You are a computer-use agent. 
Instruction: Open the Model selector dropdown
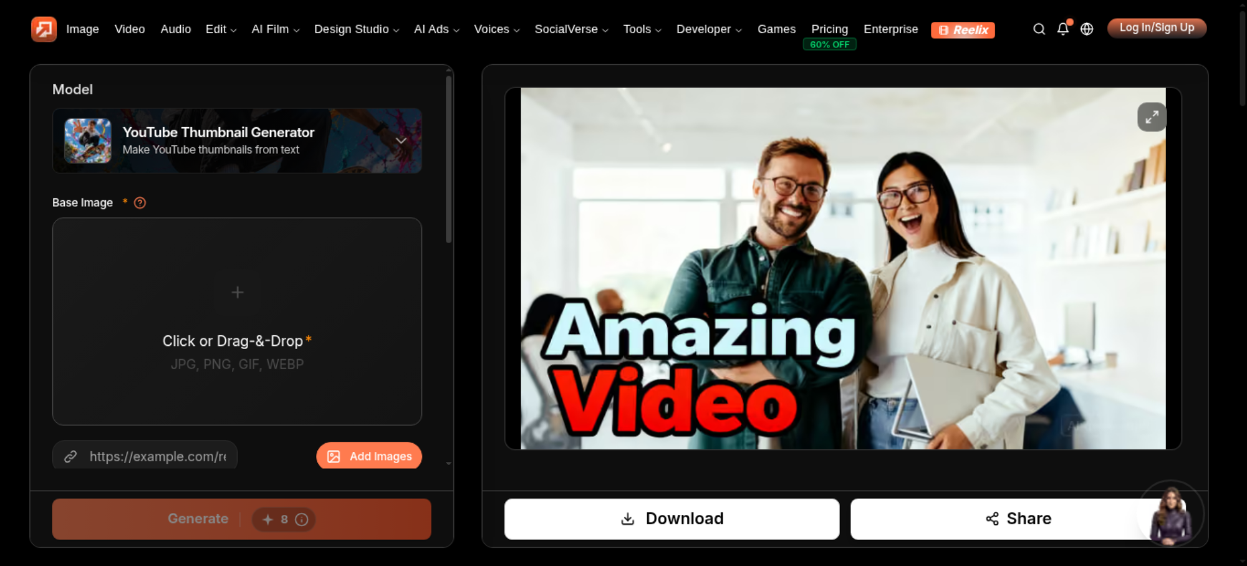click(237, 140)
